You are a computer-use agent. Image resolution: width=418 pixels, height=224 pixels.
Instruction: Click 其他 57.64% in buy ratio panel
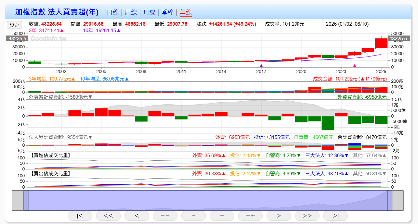(x=370, y=156)
